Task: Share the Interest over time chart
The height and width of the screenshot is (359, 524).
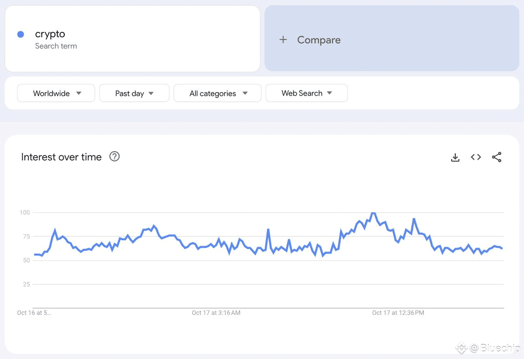Action: (x=496, y=157)
